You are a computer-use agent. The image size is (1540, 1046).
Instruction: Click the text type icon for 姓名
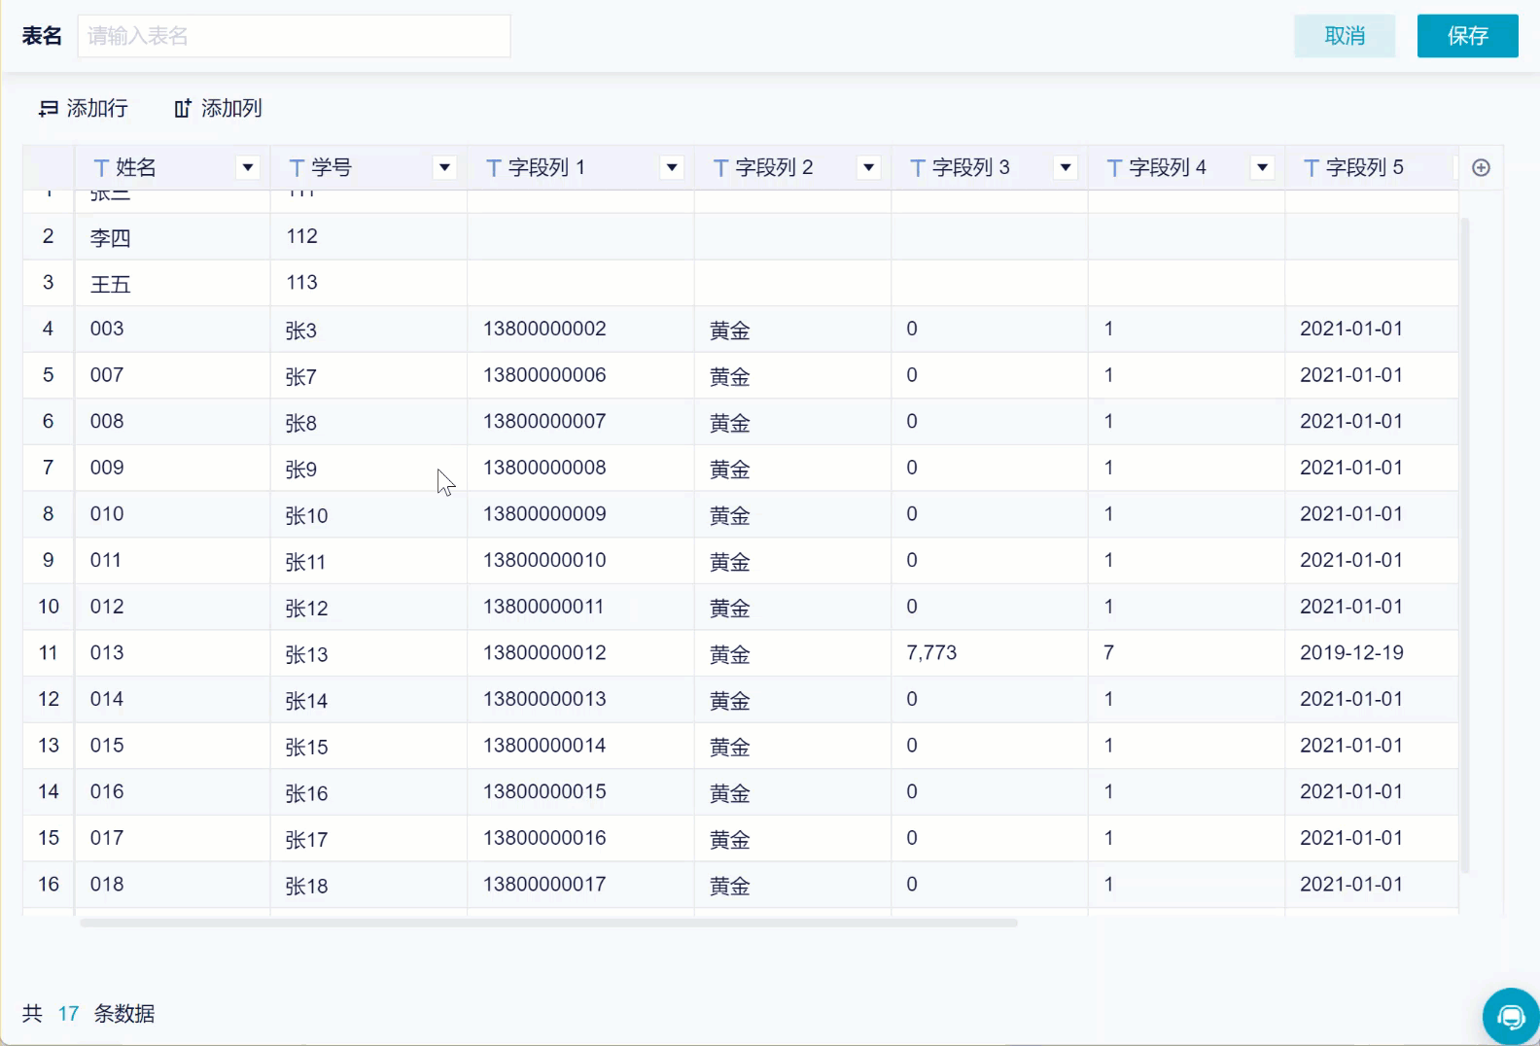[x=101, y=168]
